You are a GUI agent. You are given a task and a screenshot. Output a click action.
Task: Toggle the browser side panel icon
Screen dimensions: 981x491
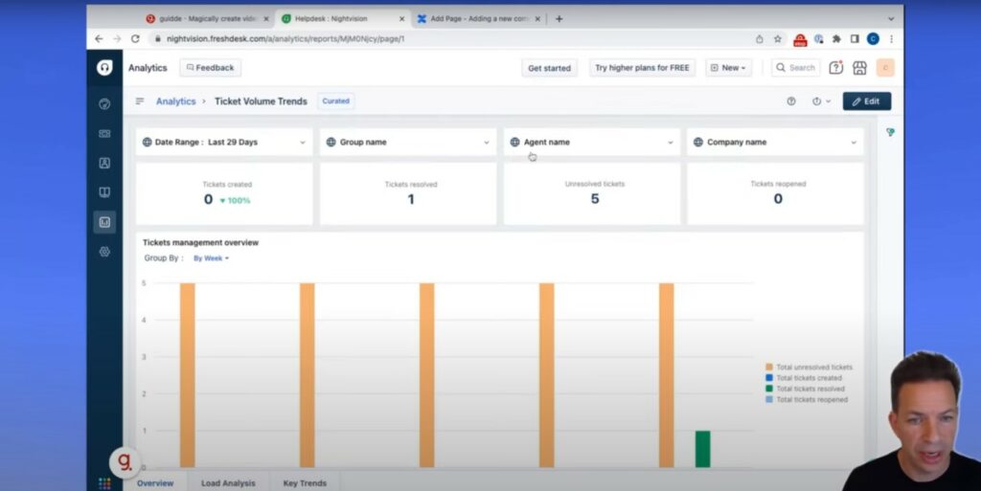(855, 38)
